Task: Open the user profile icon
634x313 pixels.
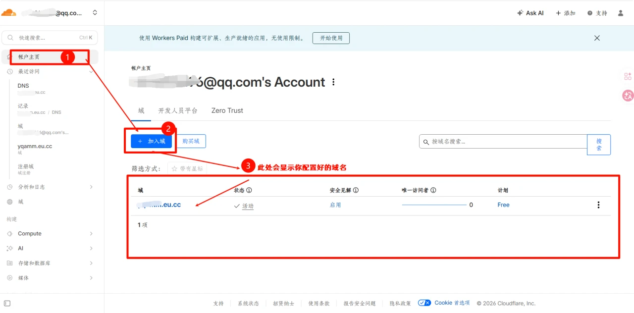Action: tap(621, 13)
